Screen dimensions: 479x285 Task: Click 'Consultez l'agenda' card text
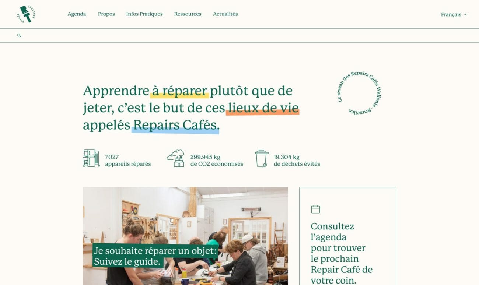[x=342, y=253]
